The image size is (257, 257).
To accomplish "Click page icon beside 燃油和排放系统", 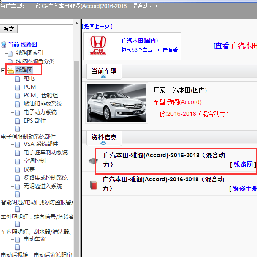I will click(18, 104).
